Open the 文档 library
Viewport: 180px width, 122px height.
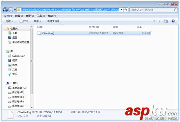[15, 70]
